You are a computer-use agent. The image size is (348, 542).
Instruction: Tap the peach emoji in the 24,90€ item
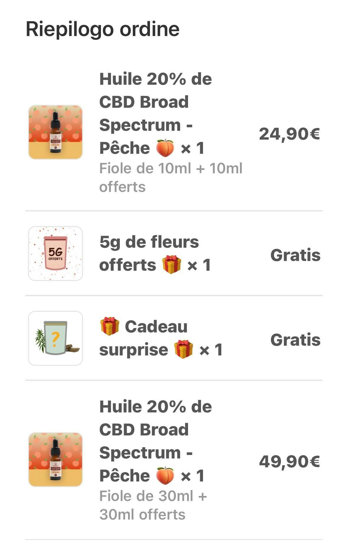tap(165, 148)
